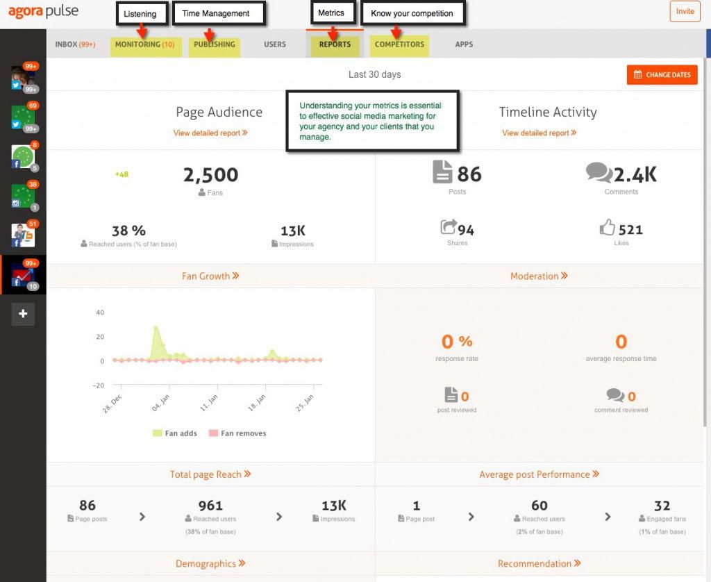Add a new profile with the plus button
This screenshot has width=711, height=582.
(x=23, y=313)
